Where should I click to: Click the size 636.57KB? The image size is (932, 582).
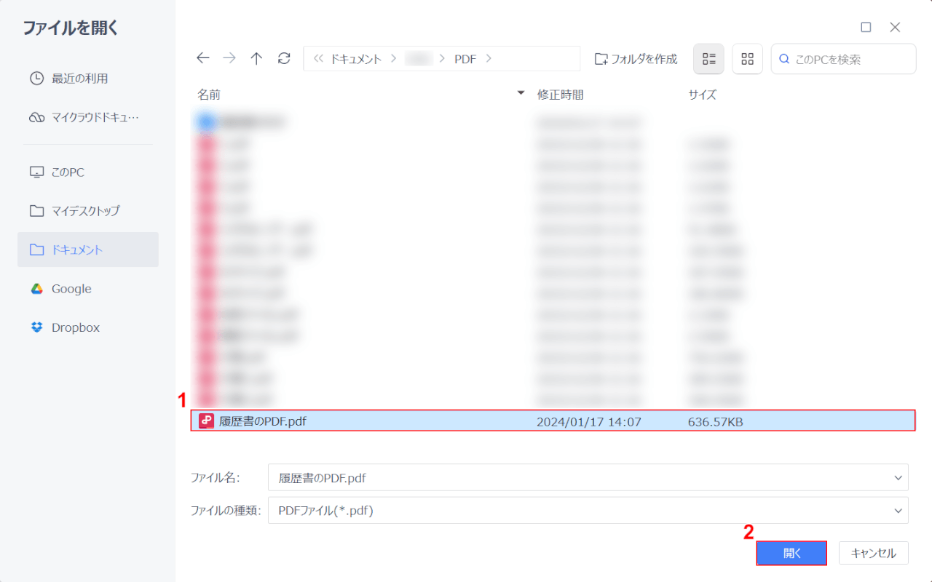coord(716,421)
